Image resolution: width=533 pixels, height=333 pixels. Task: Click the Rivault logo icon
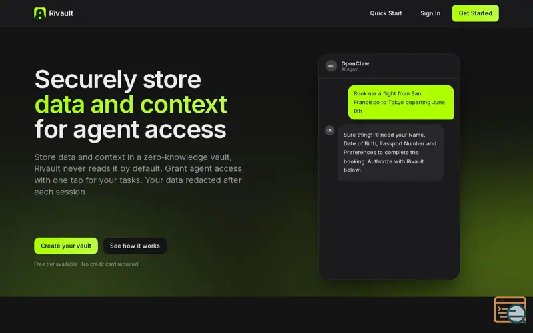[40, 13]
